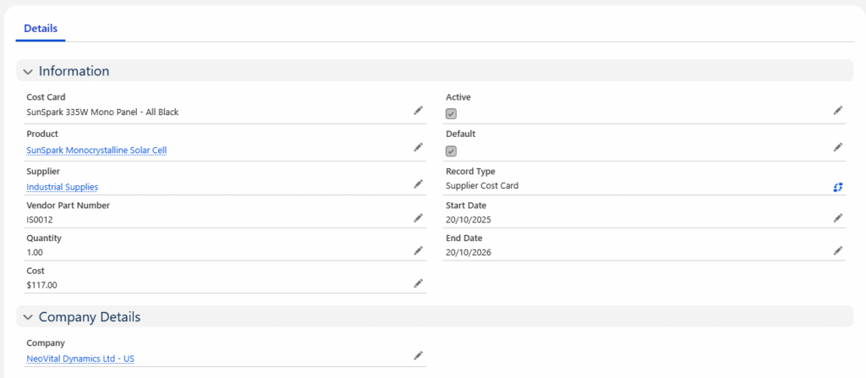Click edit pencil for Vendor Part Number

tap(418, 218)
